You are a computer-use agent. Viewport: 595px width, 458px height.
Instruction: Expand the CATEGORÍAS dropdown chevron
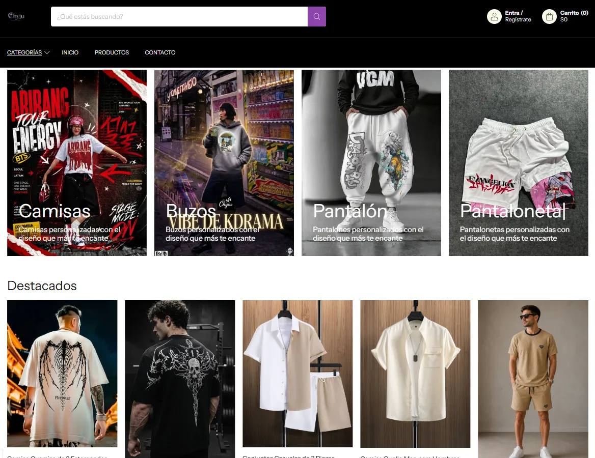pos(47,53)
